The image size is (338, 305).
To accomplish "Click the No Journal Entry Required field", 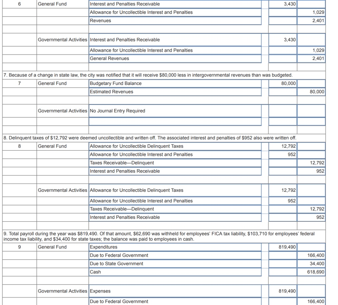I will coord(175,111).
